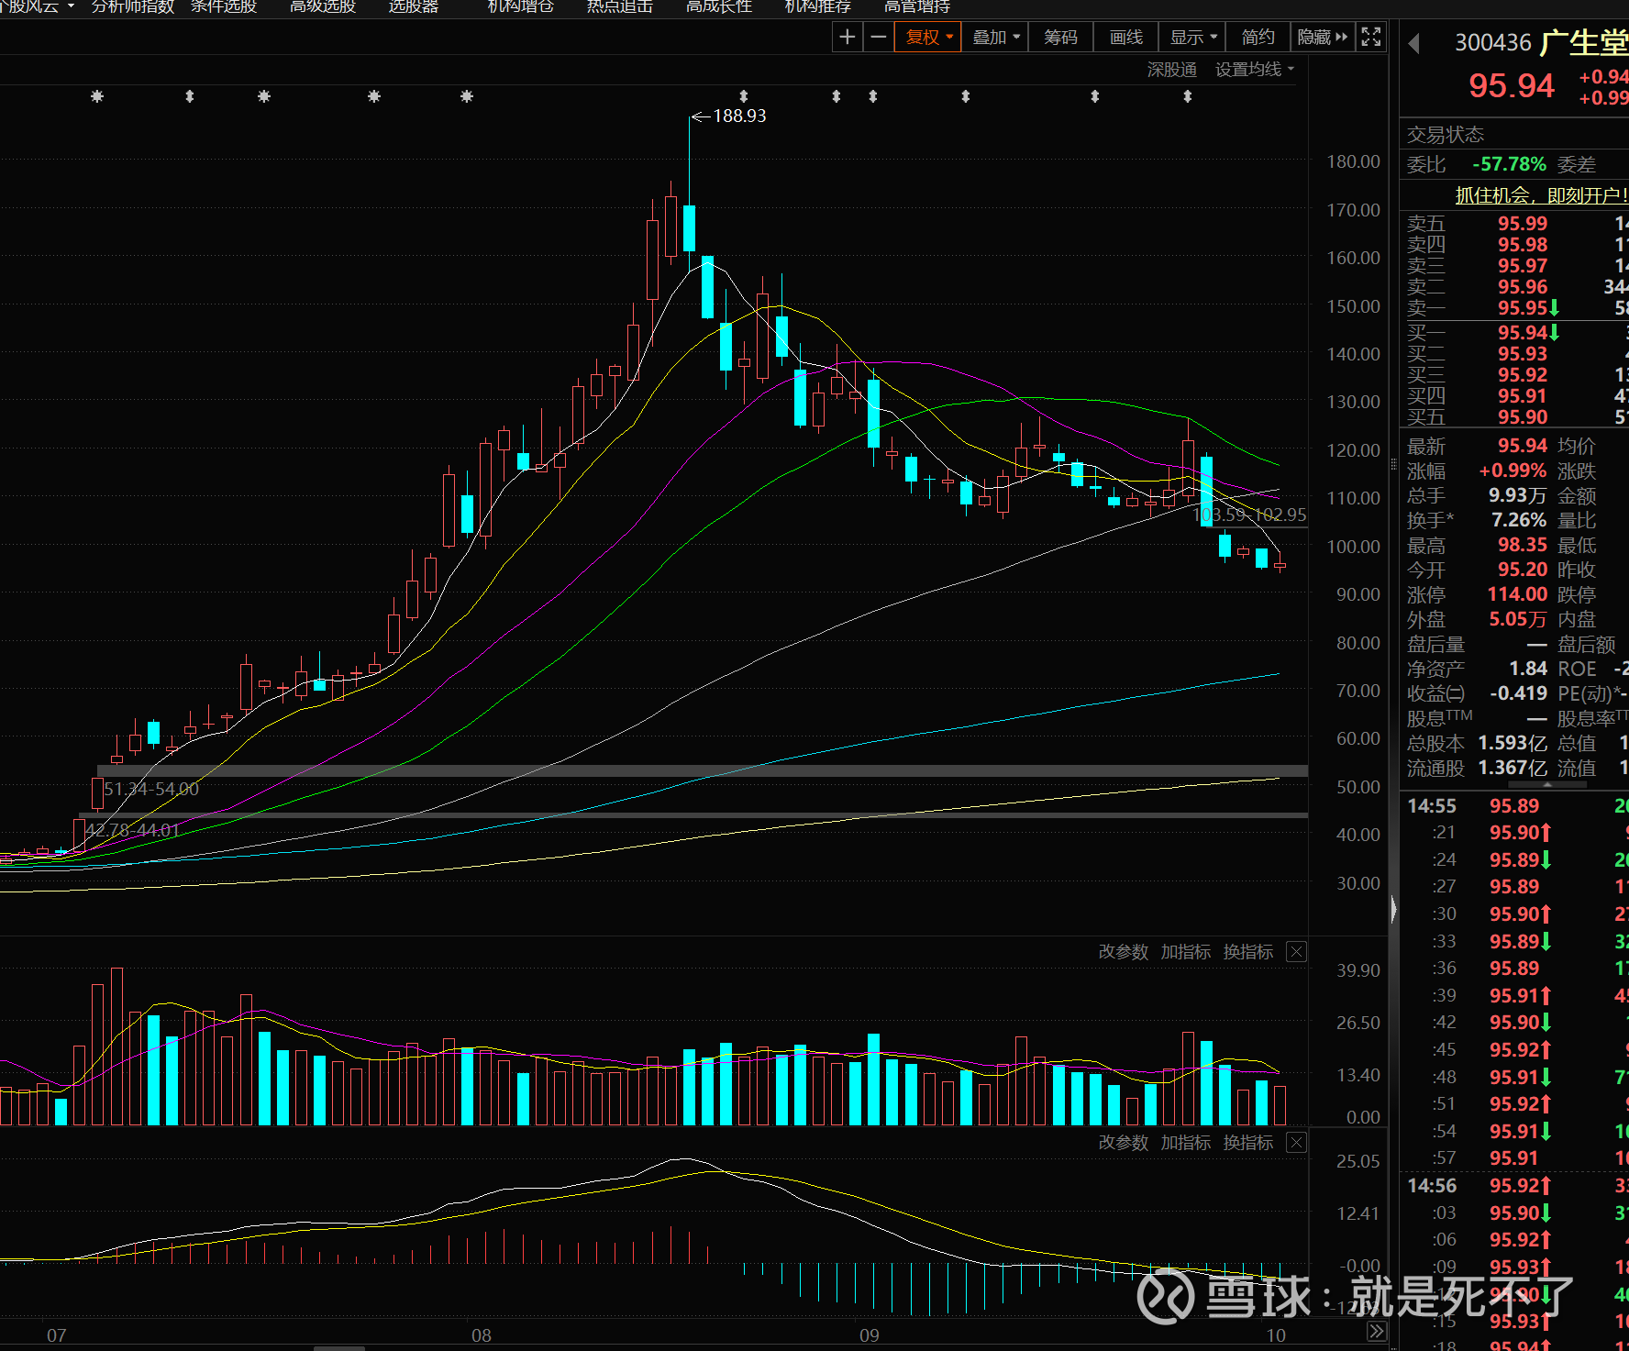
Task: Open the 高级选股 menu
Action: pyautogui.click(x=323, y=7)
